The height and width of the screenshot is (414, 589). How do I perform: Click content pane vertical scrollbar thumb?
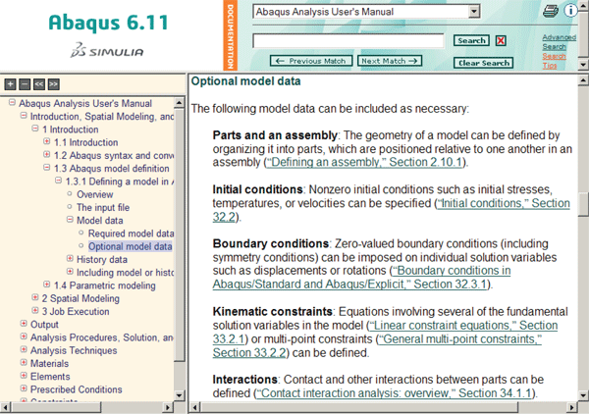tap(583, 204)
